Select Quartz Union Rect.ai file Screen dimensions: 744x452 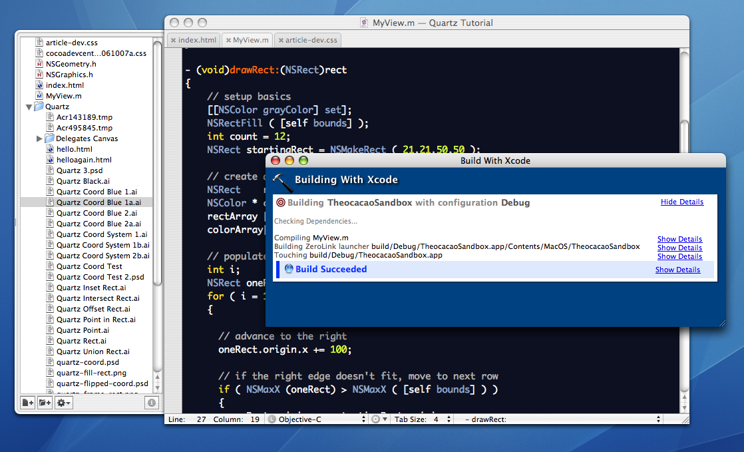click(93, 352)
